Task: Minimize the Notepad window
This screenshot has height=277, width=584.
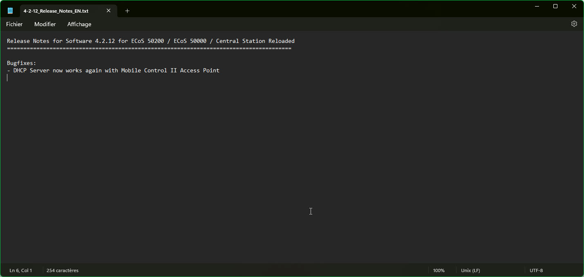Action: click(536, 6)
